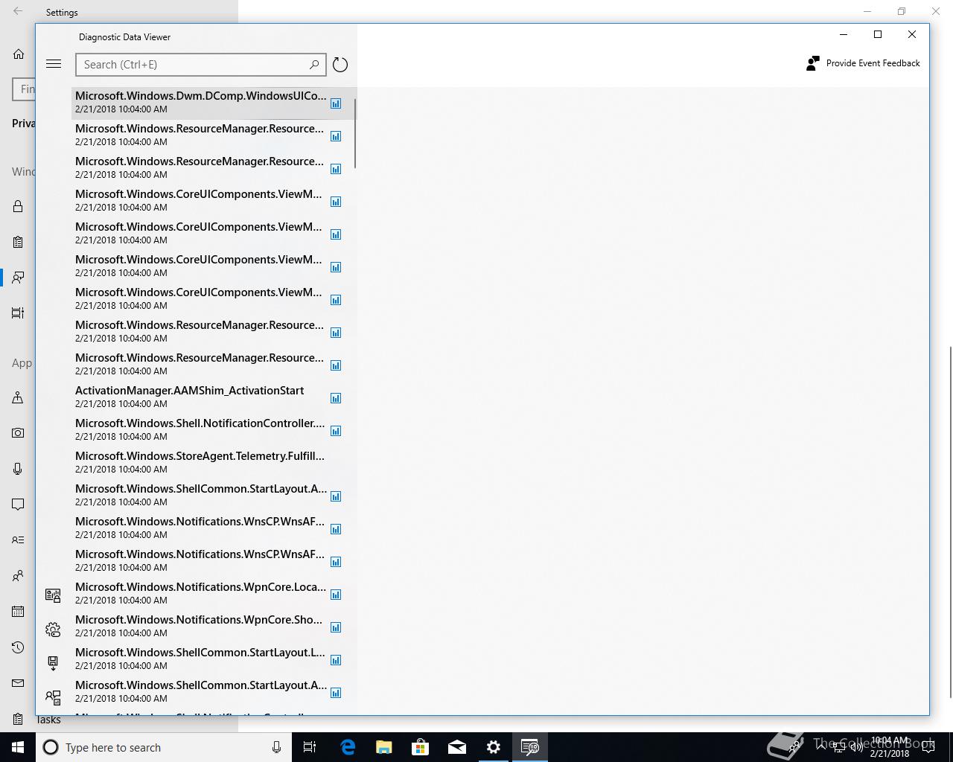Open Microsoft Store from the taskbar
953x762 pixels.
(x=421, y=747)
